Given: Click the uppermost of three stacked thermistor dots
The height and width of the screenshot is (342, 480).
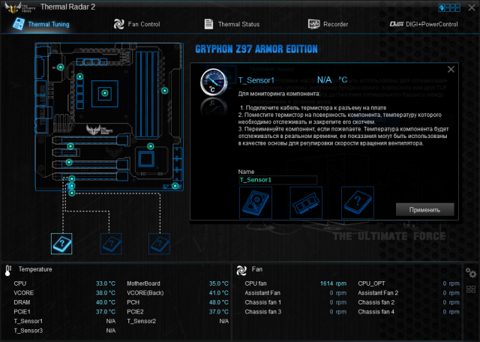Looking at the screenshot, I should 72,178.
